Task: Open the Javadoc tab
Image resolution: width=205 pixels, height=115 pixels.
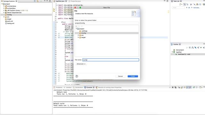Action: 68,87
